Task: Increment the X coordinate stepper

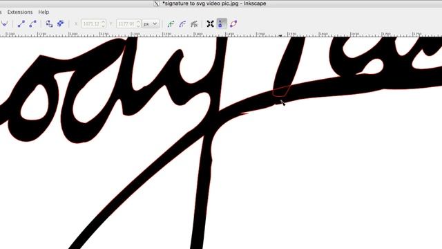Action: [104, 21]
